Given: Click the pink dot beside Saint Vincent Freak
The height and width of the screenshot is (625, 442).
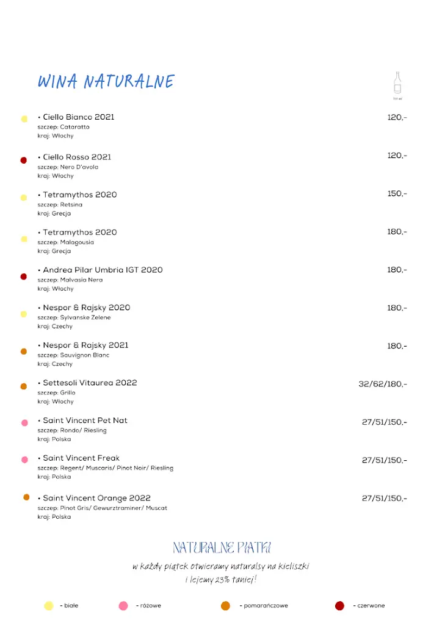Looking at the screenshot, I should [x=24, y=460].
